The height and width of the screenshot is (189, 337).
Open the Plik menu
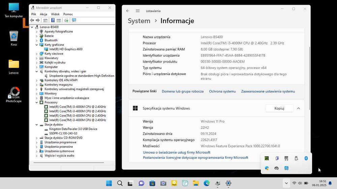coord(34,14)
